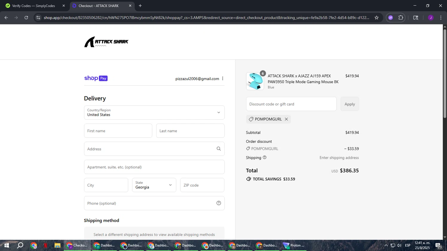Open the notification center icon

coord(439,246)
